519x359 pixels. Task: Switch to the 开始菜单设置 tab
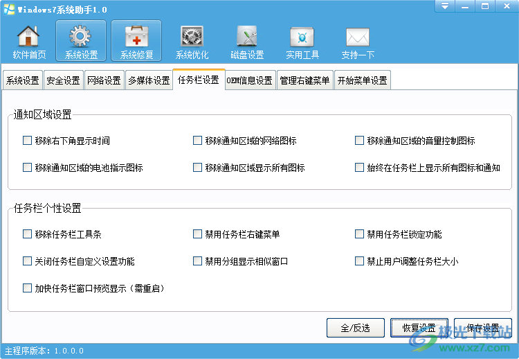tap(363, 80)
